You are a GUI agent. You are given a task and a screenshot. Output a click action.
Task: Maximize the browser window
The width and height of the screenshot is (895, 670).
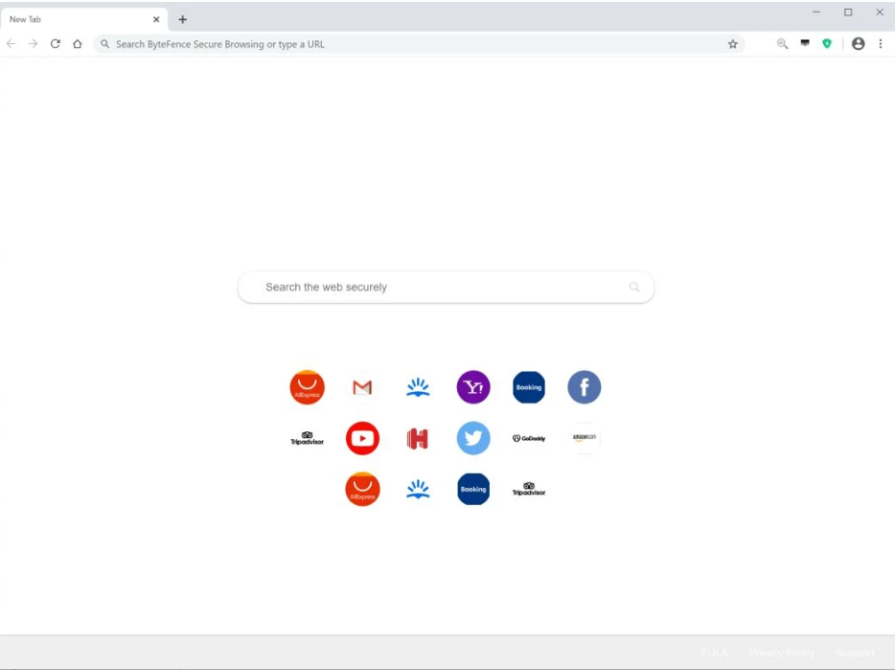[x=848, y=12]
